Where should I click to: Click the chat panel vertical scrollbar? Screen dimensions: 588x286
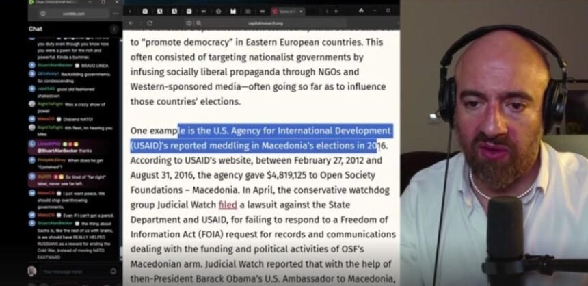click(121, 148)
